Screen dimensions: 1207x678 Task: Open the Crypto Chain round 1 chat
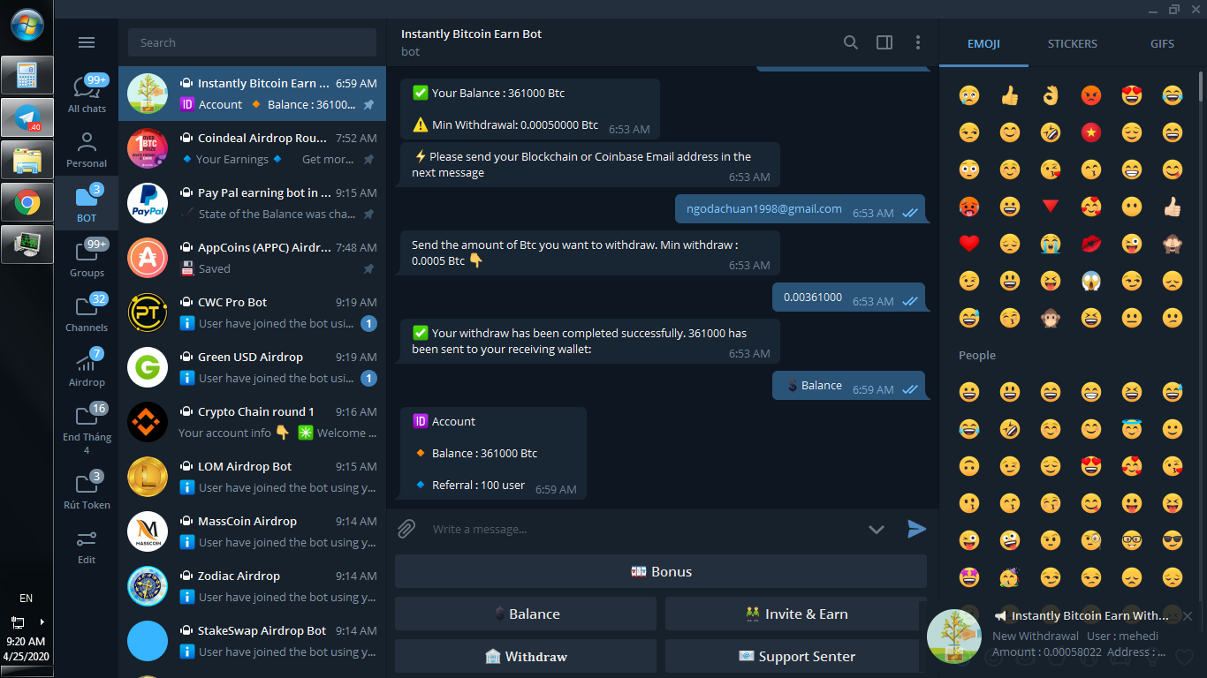252,422
